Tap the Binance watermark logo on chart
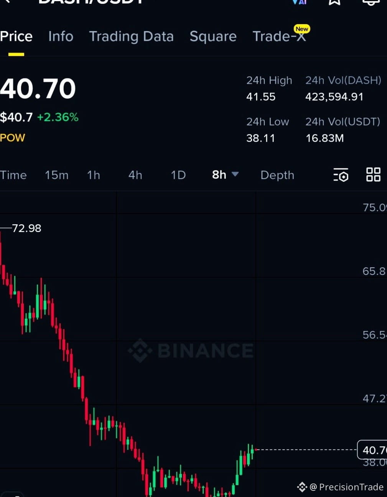This screenshot has height=497, width=387. 191,350
